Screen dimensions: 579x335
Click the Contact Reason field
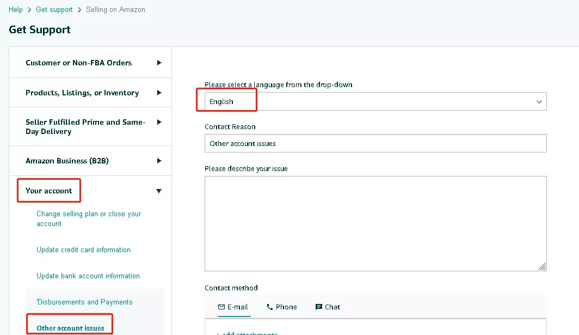375,143
